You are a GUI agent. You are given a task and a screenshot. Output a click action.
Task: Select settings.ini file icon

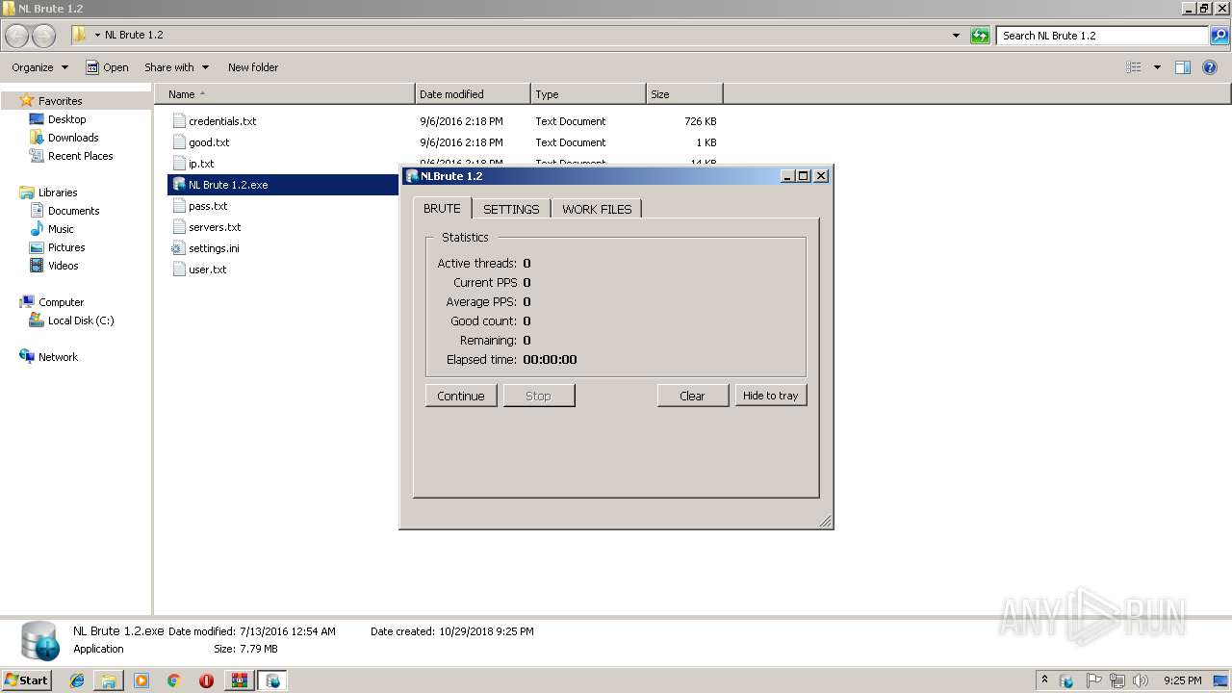(178, 248)
